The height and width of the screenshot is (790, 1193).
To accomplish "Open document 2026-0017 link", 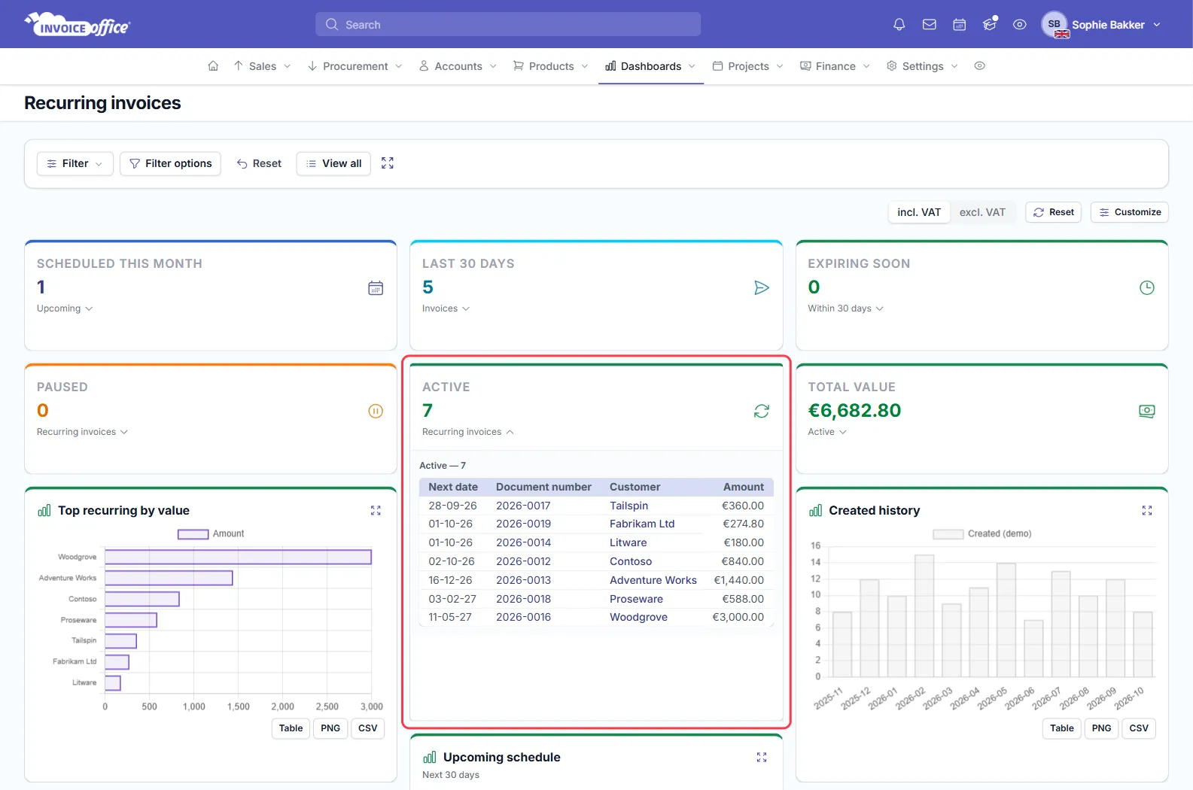I will tap(523, 506).
